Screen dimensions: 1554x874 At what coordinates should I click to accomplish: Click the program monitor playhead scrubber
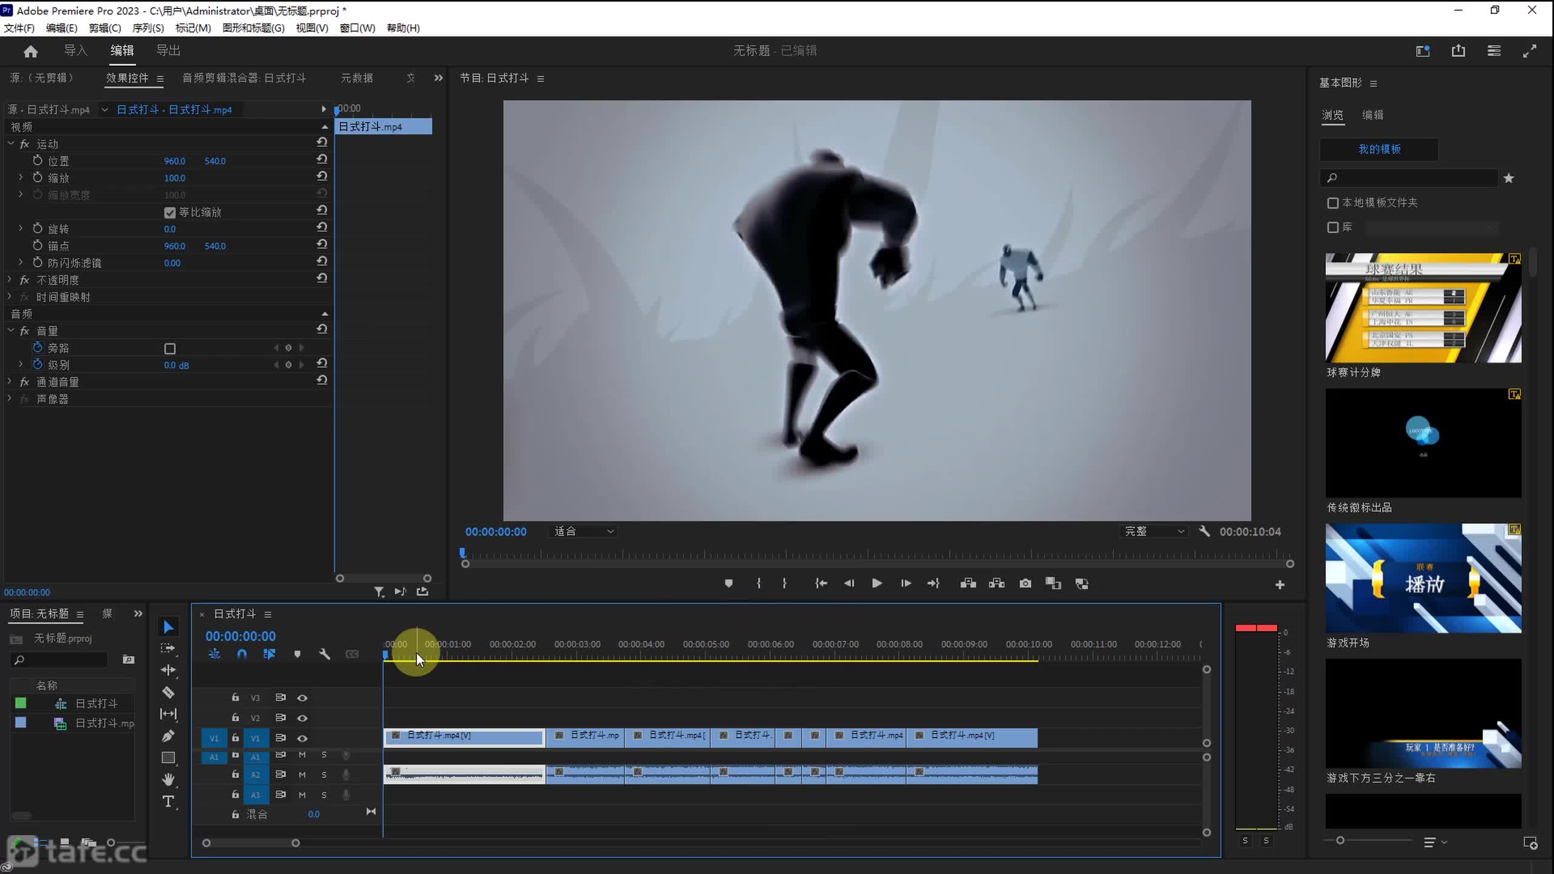pos(463,553)
